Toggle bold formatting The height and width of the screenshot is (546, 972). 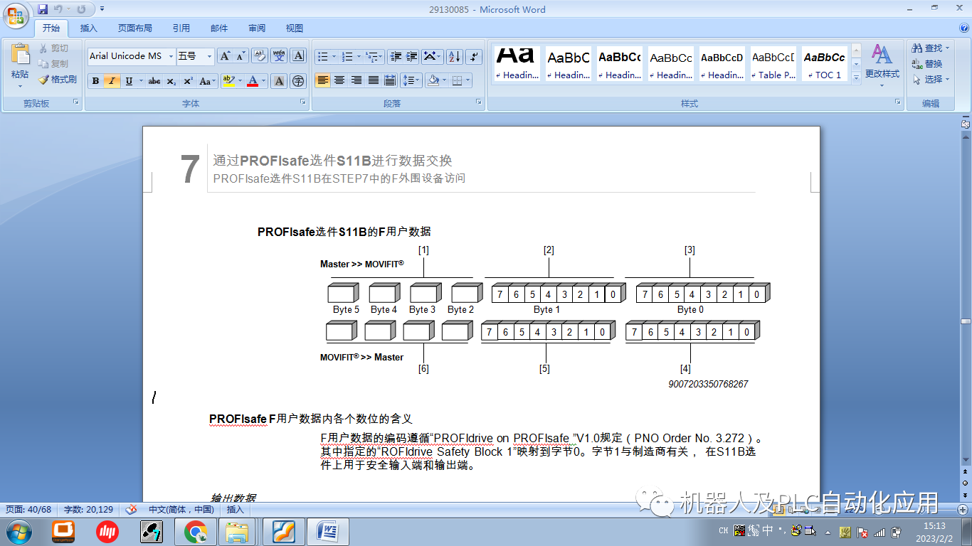(95, 80)
